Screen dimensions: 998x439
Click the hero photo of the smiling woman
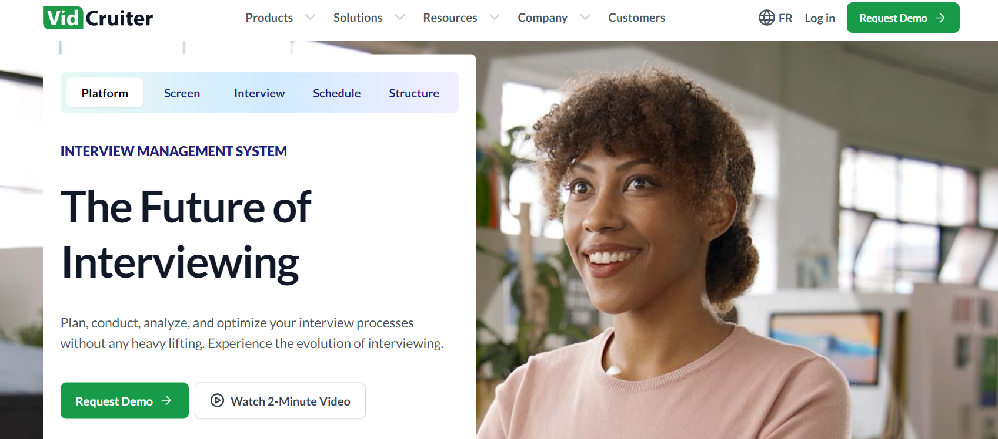pyautogui.click(x=737, y=240)
